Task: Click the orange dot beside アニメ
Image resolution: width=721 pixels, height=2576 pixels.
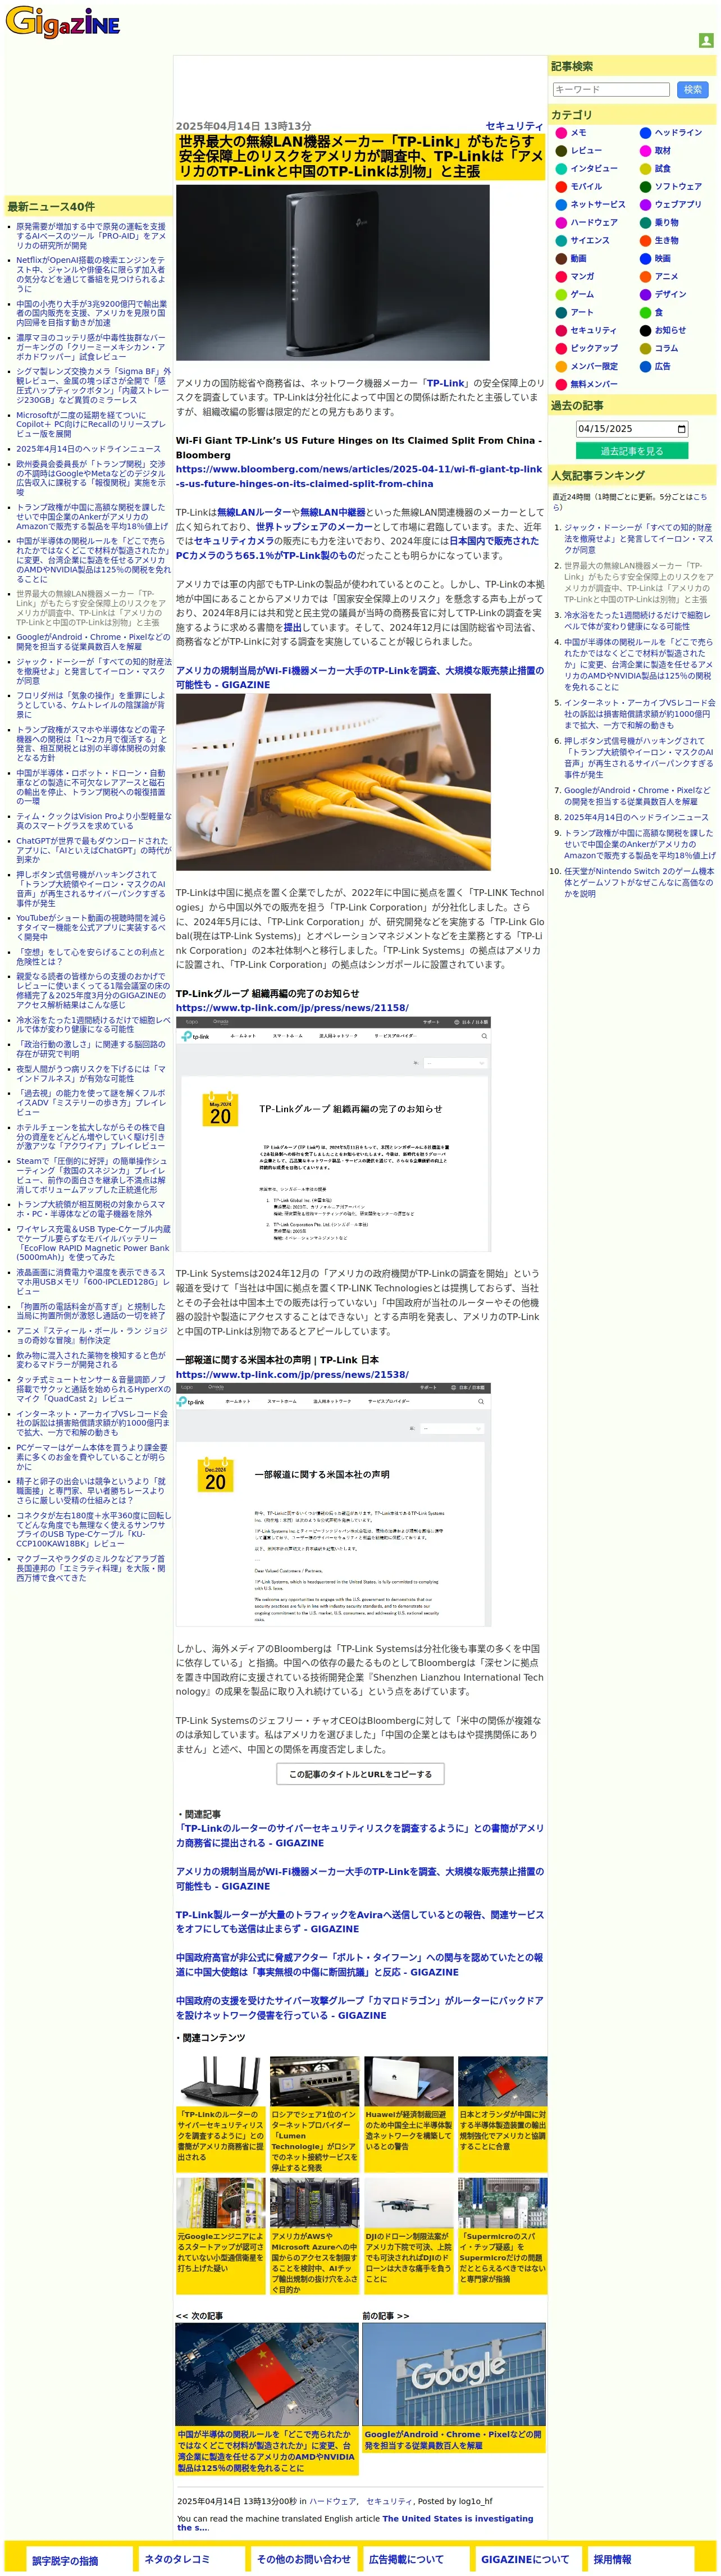Action: point(645,277)
